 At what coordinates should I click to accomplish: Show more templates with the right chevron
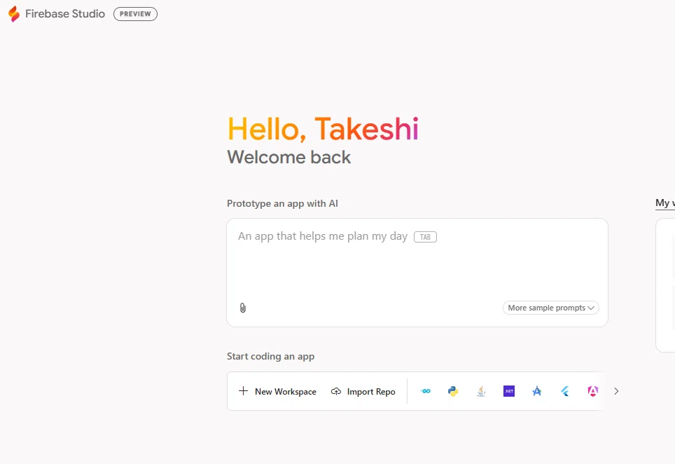click(616, 391)
